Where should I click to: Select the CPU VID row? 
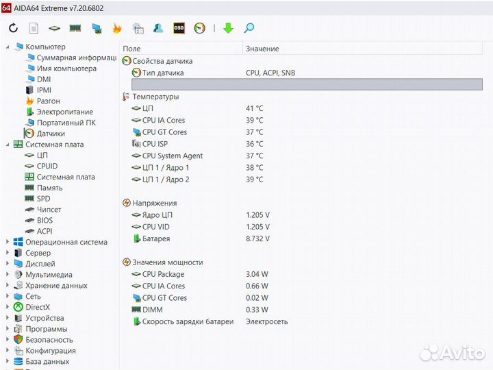click(x=307, y=227)
